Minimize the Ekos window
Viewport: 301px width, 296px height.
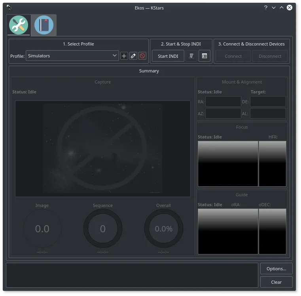pos(274,8)
